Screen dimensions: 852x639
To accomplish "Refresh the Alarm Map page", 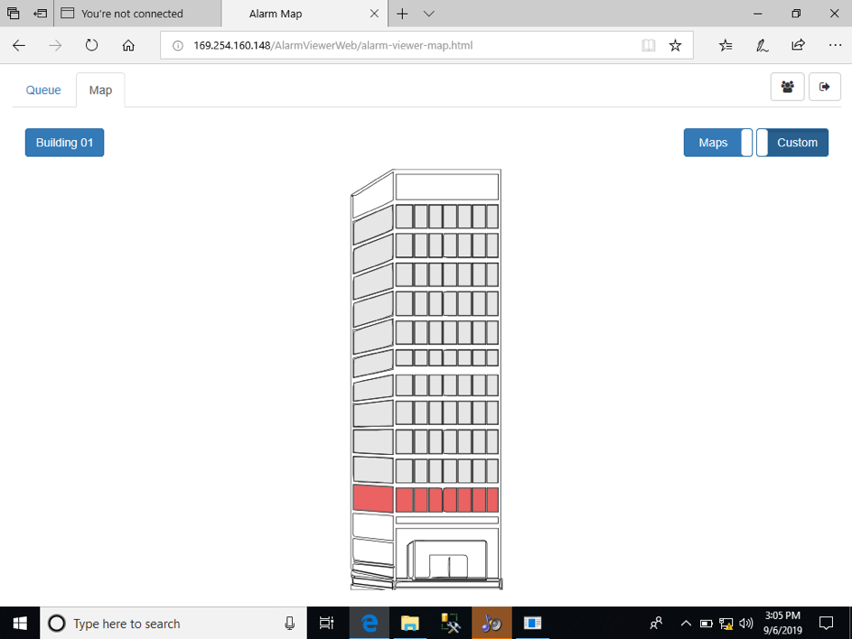I will pos(91,45).
